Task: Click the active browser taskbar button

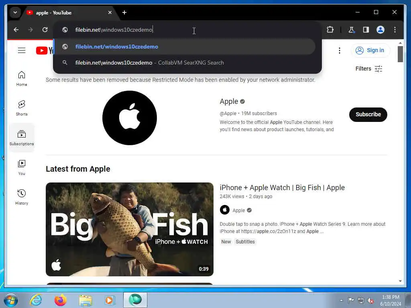Action: coord(135,300)
